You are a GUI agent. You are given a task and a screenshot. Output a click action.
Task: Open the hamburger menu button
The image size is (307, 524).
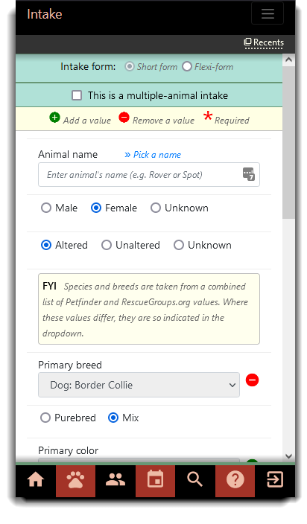pyautogui.click(x=268, y=13)
